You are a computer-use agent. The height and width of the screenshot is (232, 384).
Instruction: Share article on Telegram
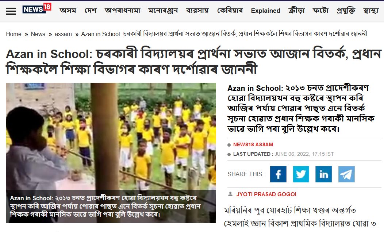tap(346, 174)
